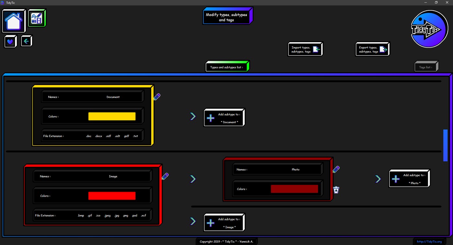453x245 pixels.
Task: Expand the chevron next to Document type
Action: (x=193, y=116)
